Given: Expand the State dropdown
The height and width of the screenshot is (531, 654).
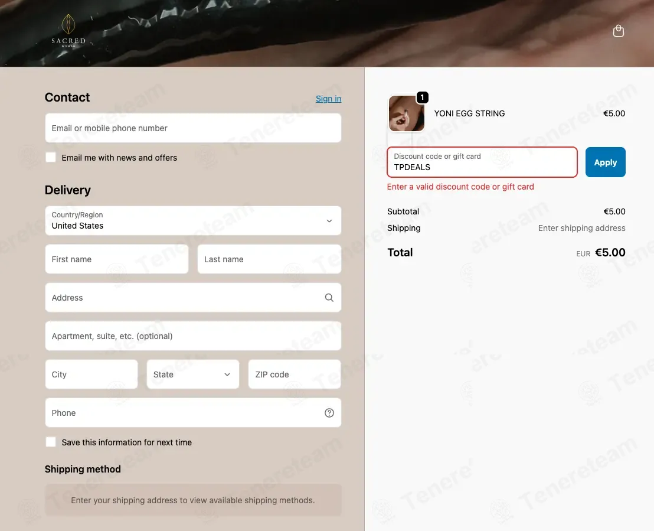Looking at the screenshot, I should (x=193, y=374).
